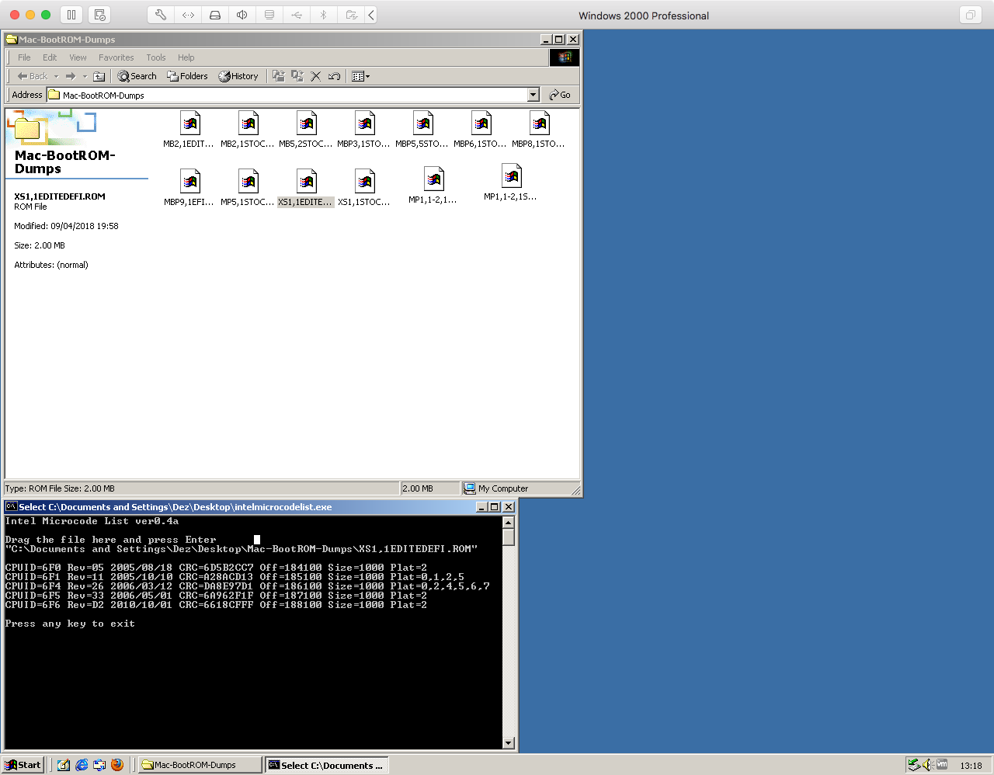Select the MBP6,1STO... ROM file

(481, 130)
